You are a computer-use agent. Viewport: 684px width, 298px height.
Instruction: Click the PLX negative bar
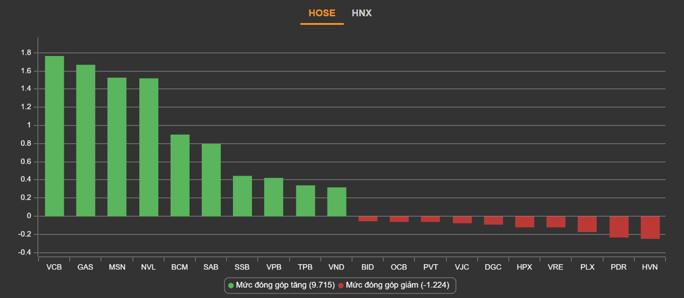[x=587, y=224]
